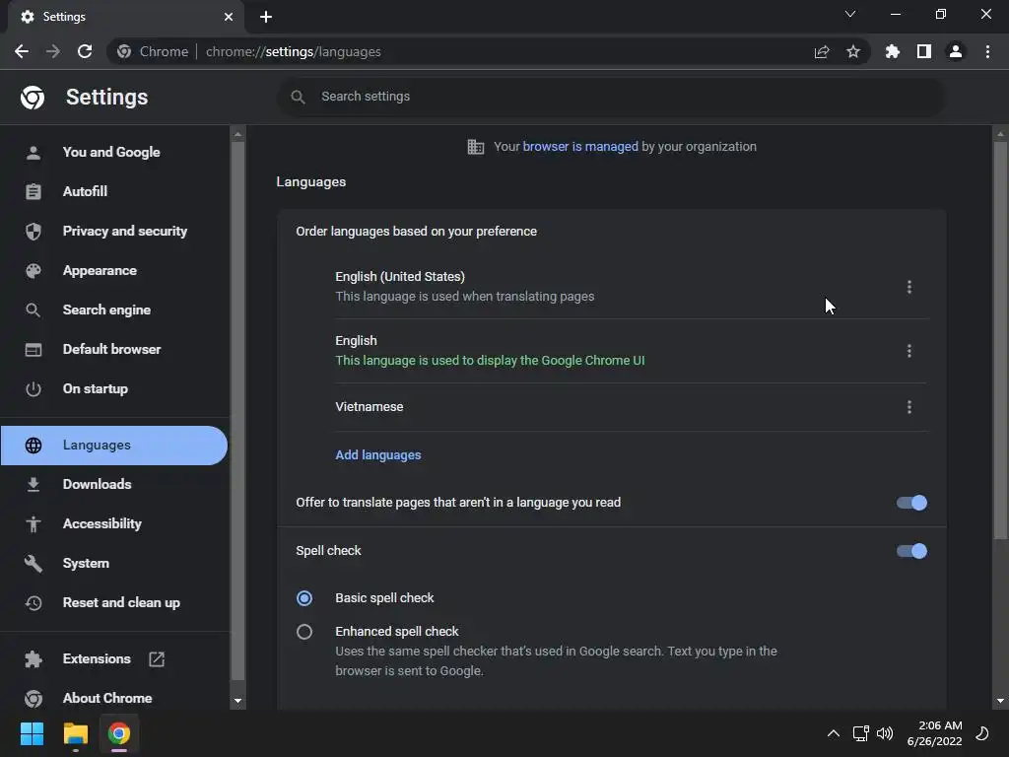Toggle Offer to translate pages switch
Image resolution: width=1009 pixels, height=757 pixels.
click(911, 503)
